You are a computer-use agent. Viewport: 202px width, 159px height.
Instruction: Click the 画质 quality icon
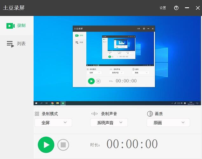click(x=150, y=114)
